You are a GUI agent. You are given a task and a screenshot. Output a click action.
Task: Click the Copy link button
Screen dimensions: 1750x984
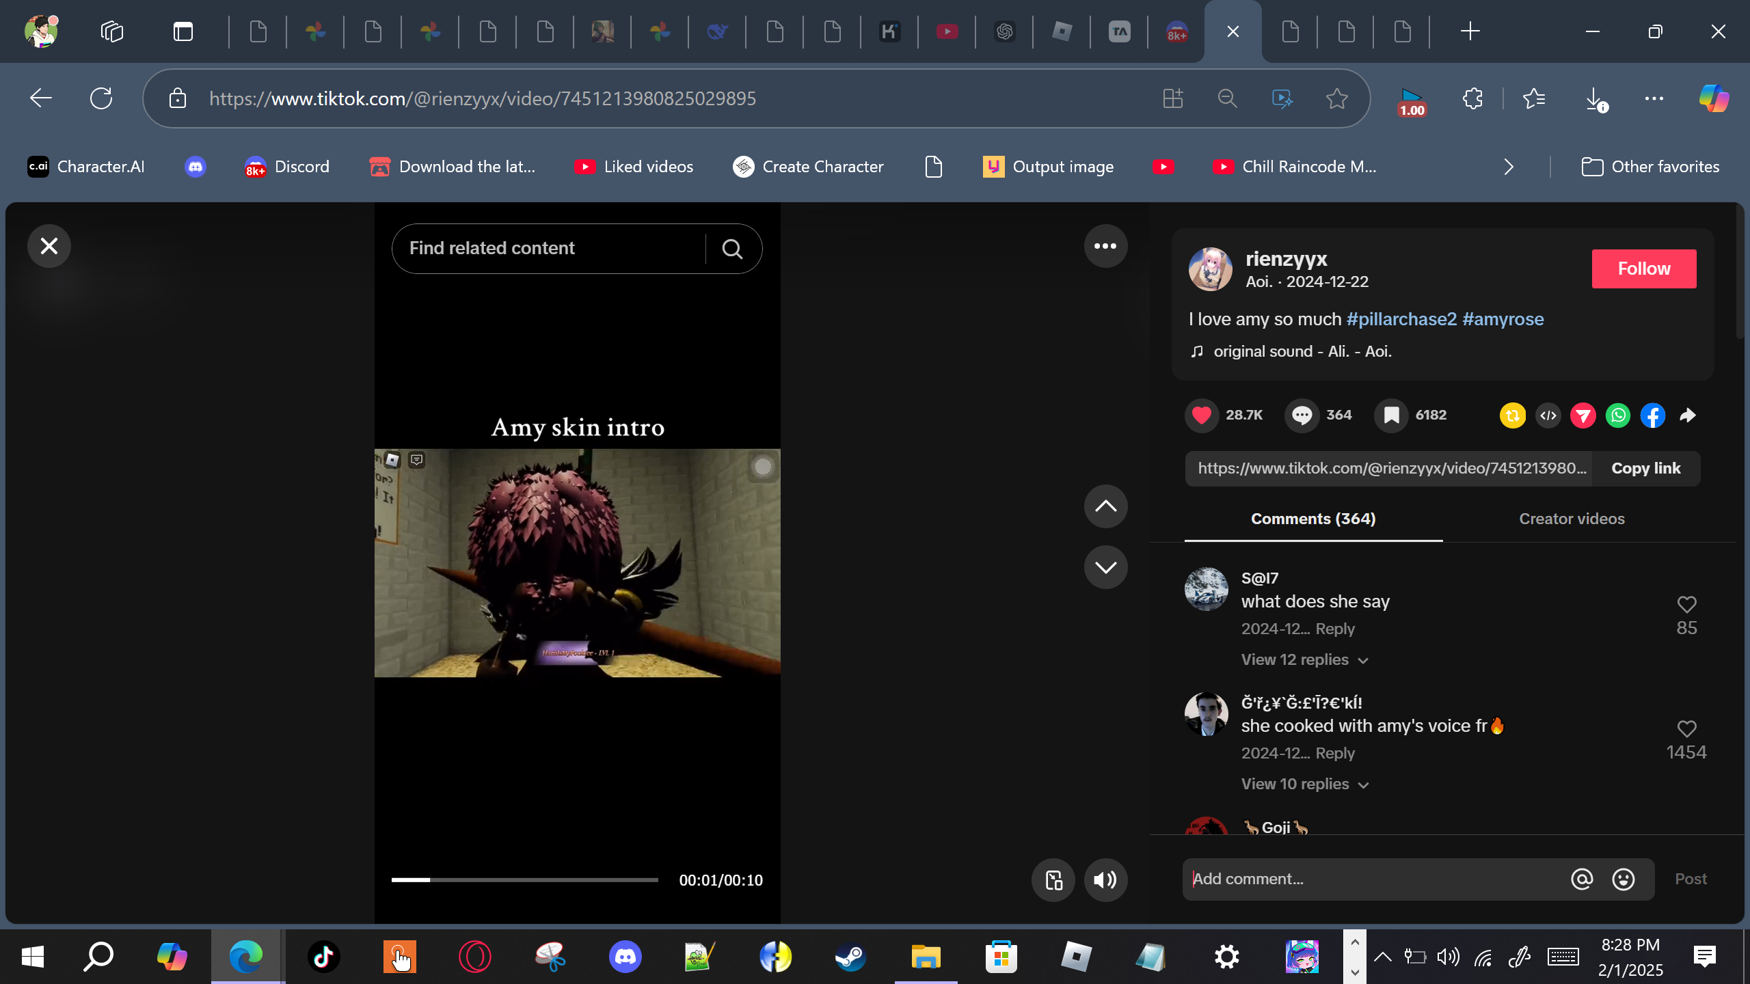[1645, 469]
